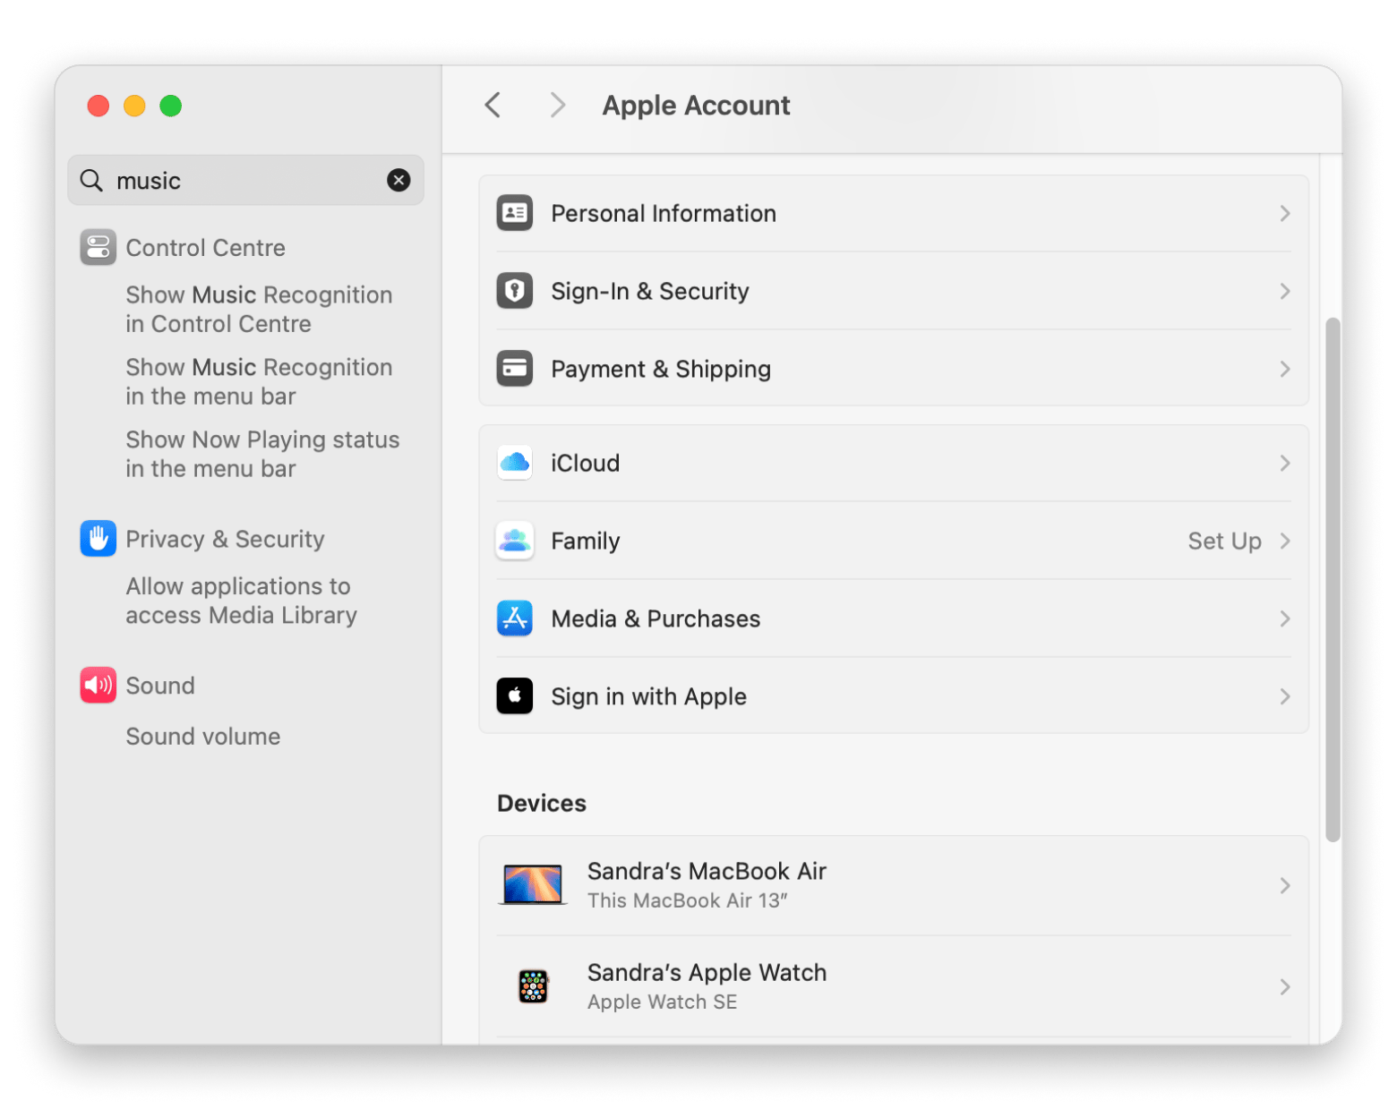Select Show Music Recognition in Control Centre
The height and width of the screenshot is (1117, 1397).
coord(258,310)
